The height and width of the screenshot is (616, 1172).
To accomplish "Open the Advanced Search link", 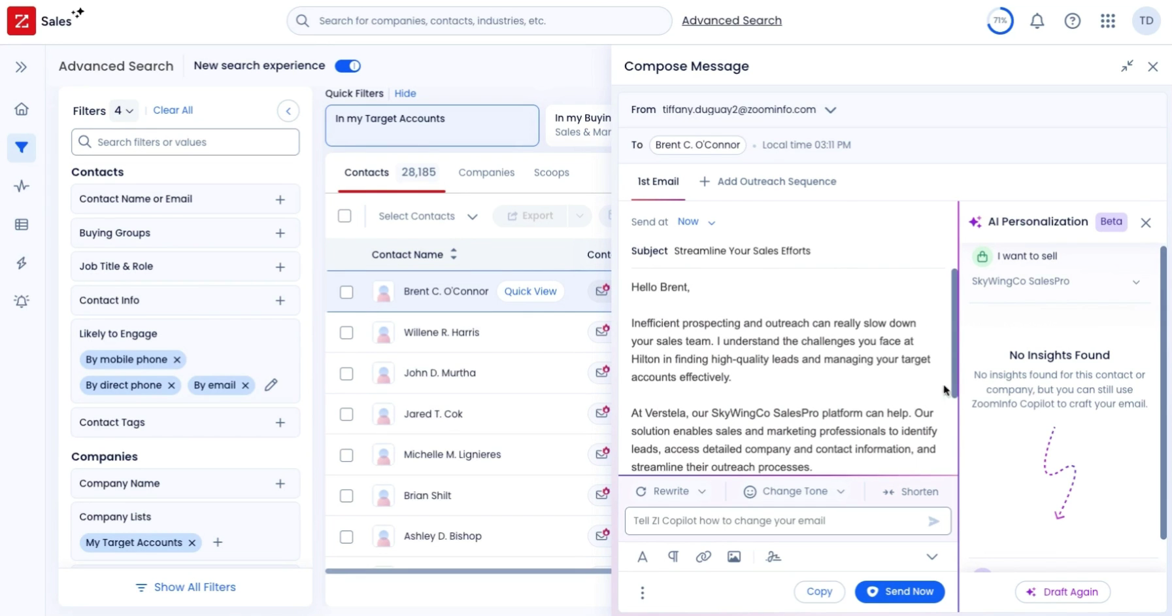I will click(731, 21).
